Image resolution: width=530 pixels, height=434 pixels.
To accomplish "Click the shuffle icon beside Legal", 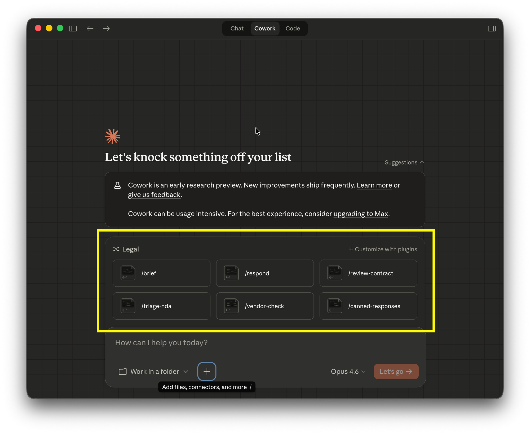I will tap(116, 249).
